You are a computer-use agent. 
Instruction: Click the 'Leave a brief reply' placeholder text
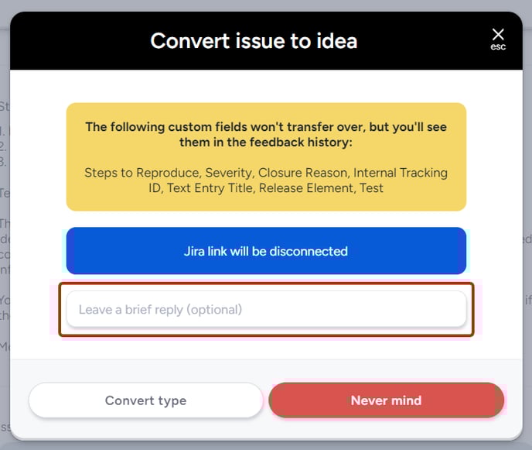pyautogui.click(x=160, y=310)
